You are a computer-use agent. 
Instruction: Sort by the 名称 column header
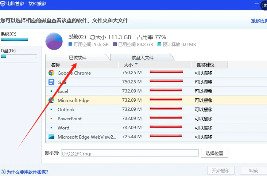55,65
